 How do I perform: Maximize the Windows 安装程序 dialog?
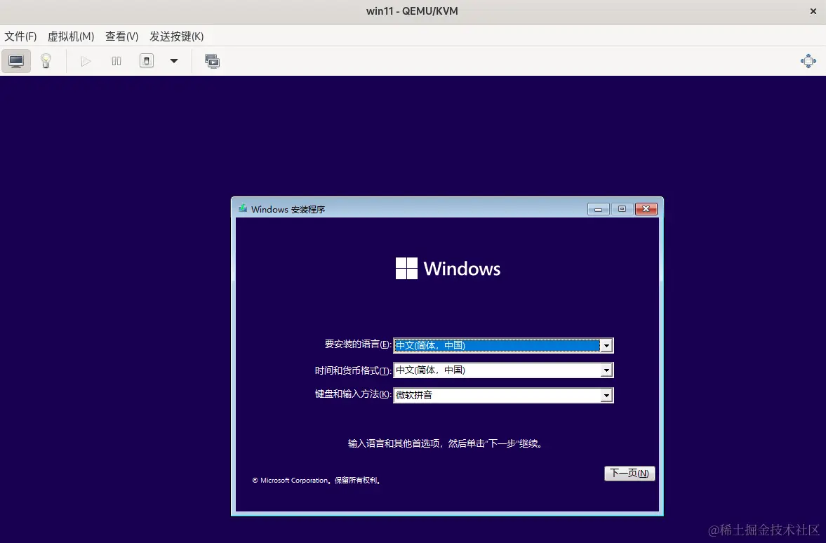click(622, 209)
